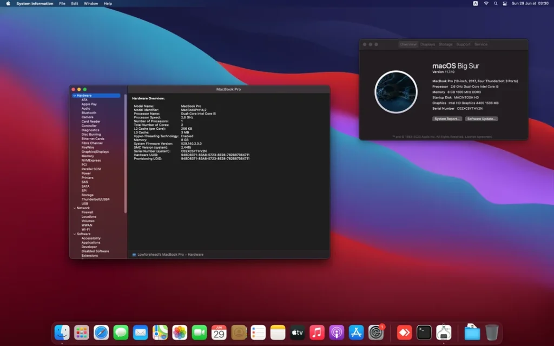This screenshot has width=554, height=346.
Task: Launch the red AnyDesk app in the Dock
Action: click(405, 332)
